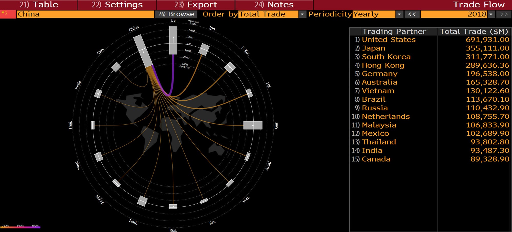Click the Jpn. node on chart
Image resolution: width=512 pixels, height=232 pixels.
pos(204,49)
